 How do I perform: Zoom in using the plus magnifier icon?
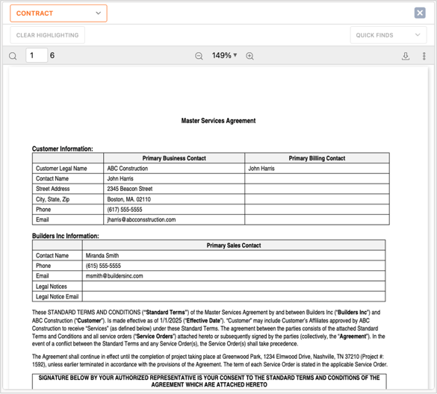tap(250, 56)
